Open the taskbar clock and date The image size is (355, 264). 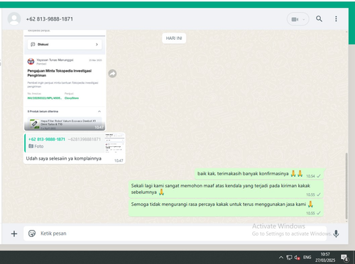click(x=325, y=258)
